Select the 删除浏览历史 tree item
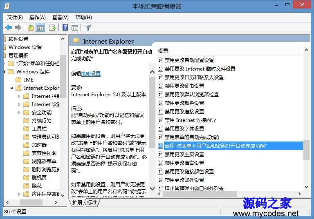This screenshot has height=219, width=314. point(45,169)
